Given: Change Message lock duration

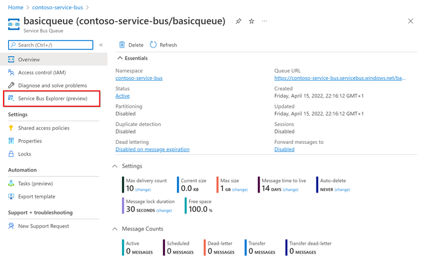Looking at the screenshot, I should click(164, 211).
